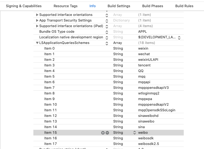The width and height of the screenshot is (204, 149).
Task: Open the Resource Tags tab
Action: coord(66,6)
